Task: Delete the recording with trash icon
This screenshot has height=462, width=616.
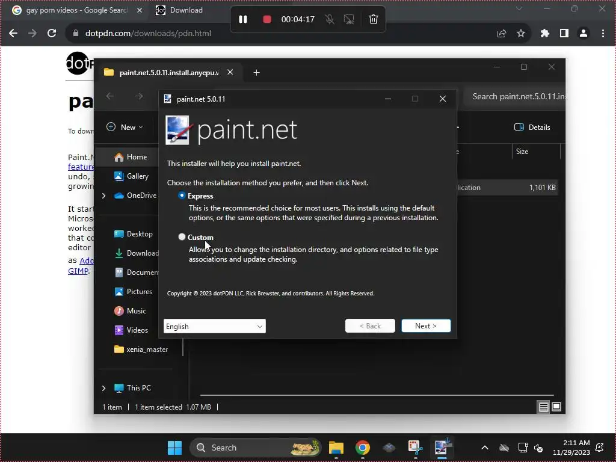Action: point(373,19)
